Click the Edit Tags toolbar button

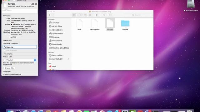(x=110, y=15)
